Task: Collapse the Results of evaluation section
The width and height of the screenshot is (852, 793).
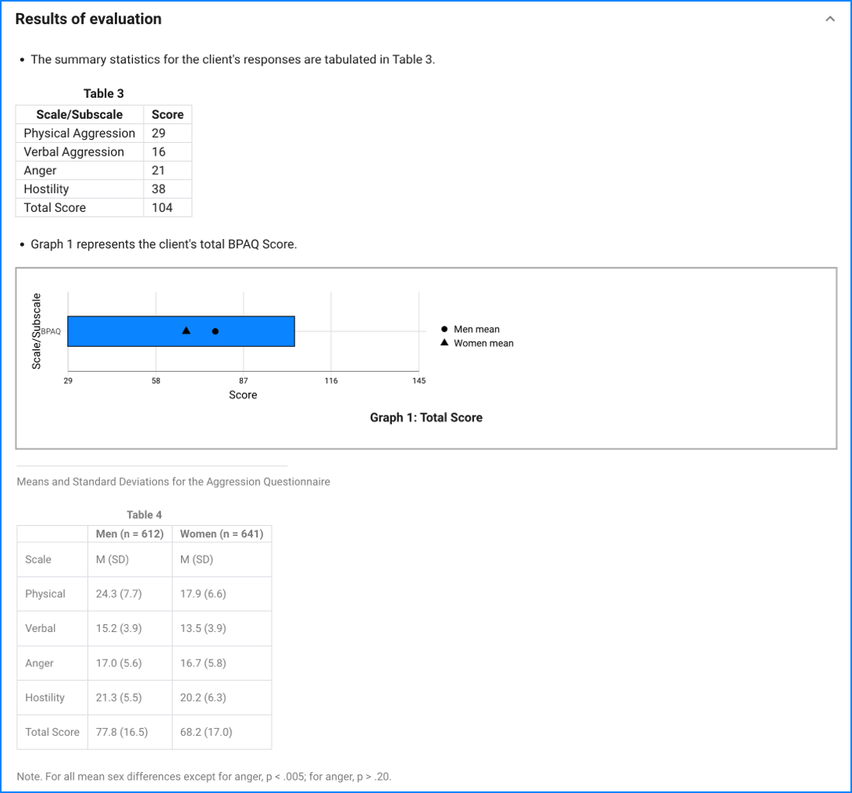Action: [829, 20]
